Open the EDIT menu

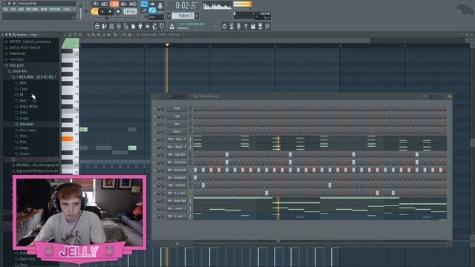[13, 10]
